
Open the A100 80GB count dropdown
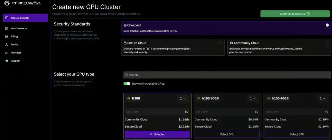pos(253,98)
